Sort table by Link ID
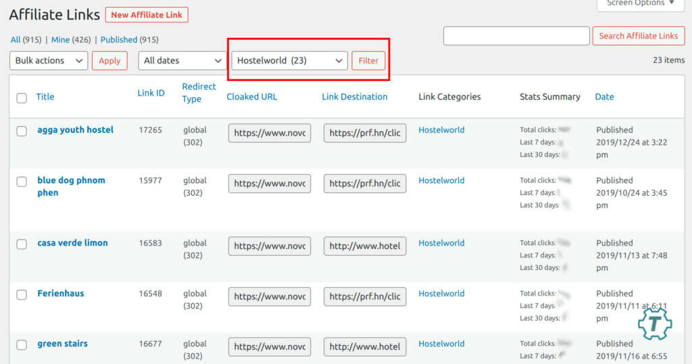 click(x=151, y=93)
